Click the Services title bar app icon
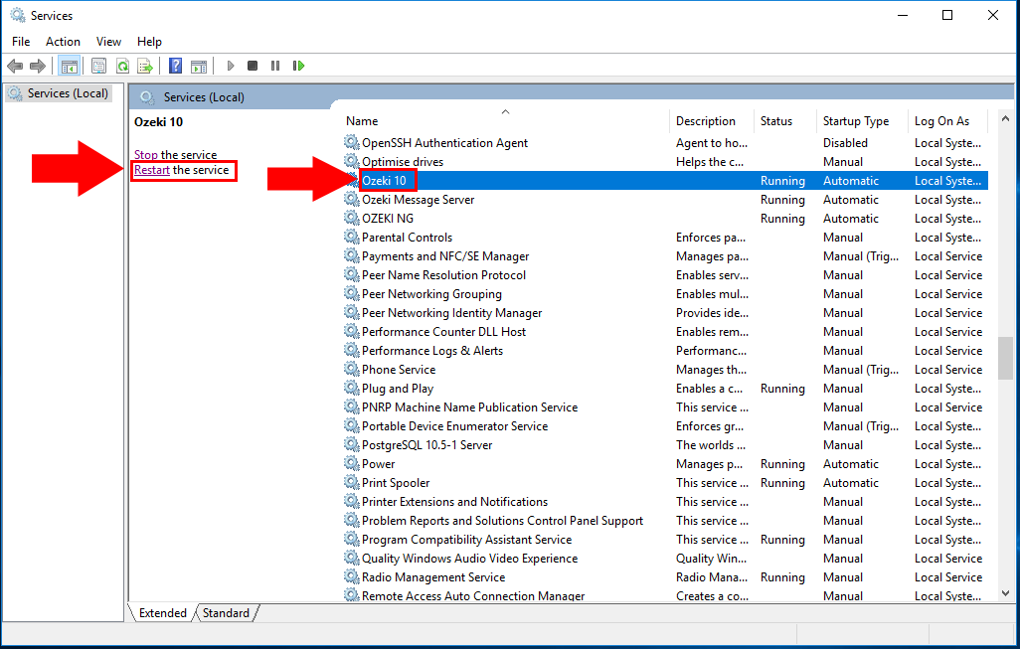 point(18,14)
